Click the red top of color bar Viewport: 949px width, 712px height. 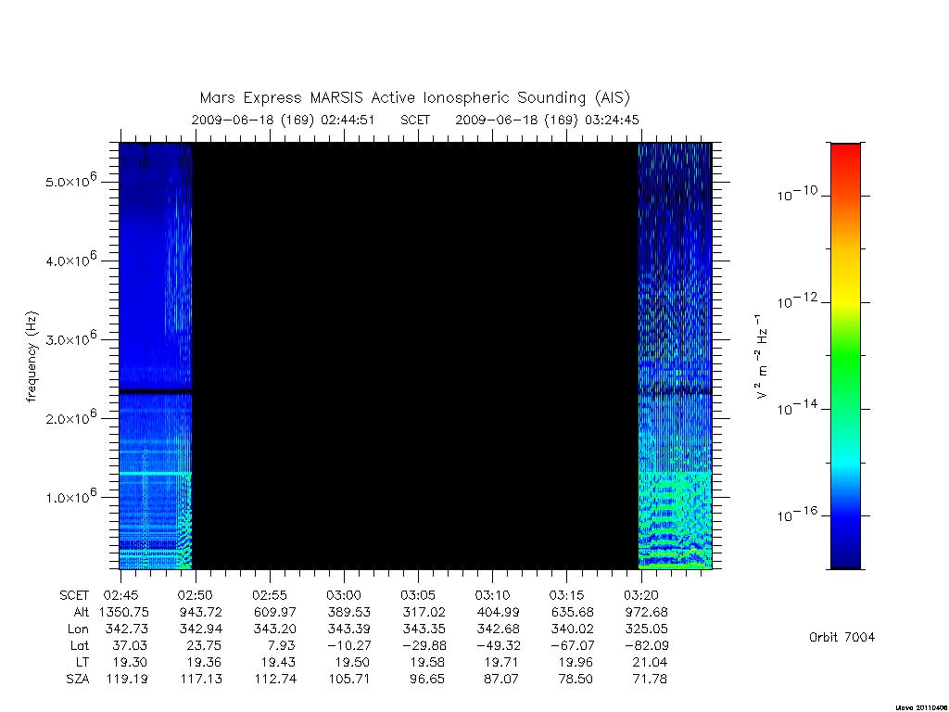[845, 155]
